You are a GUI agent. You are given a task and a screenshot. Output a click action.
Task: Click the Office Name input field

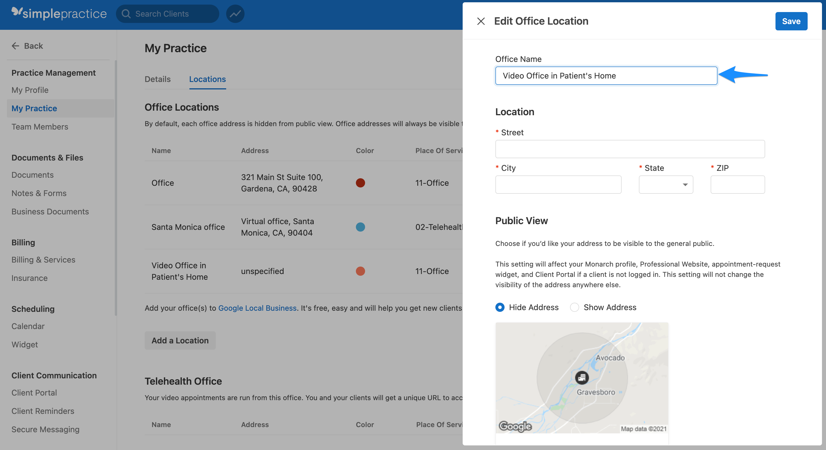point(606,76)
